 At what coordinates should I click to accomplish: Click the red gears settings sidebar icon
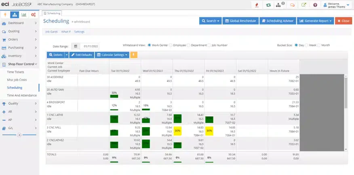(x=33, y=15)
